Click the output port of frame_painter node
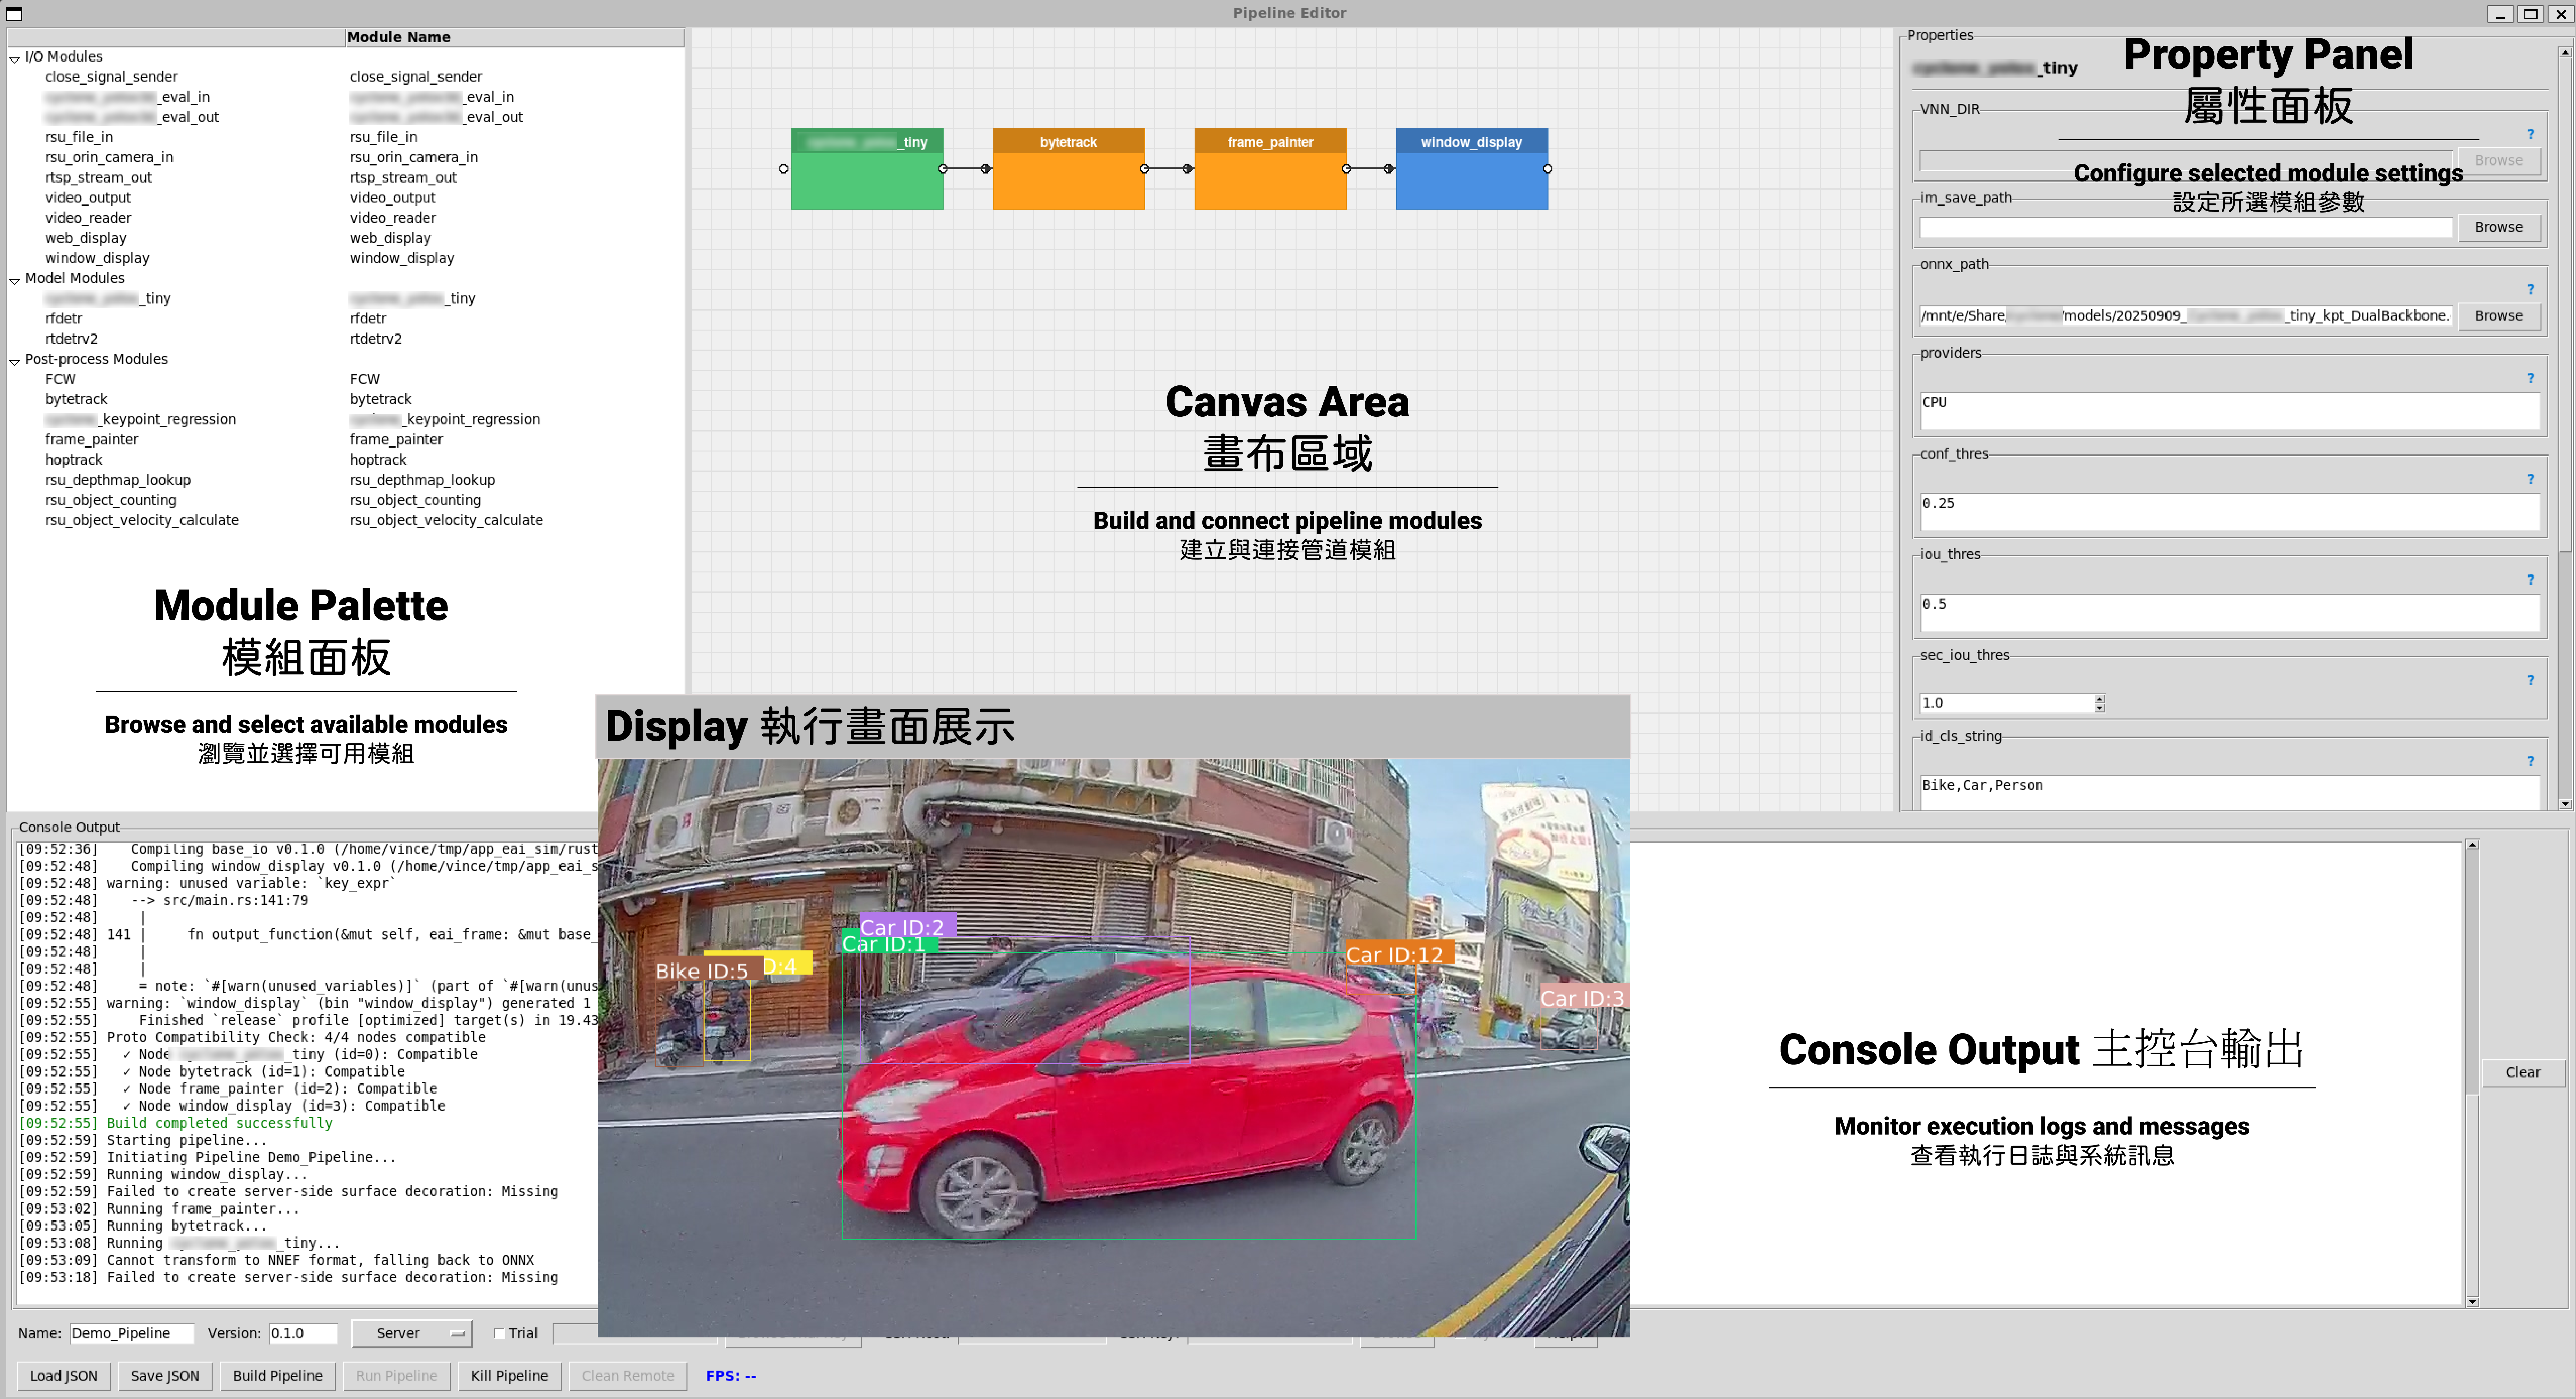Viewport: 2576px width, 1399px height. pos(1346,169)
